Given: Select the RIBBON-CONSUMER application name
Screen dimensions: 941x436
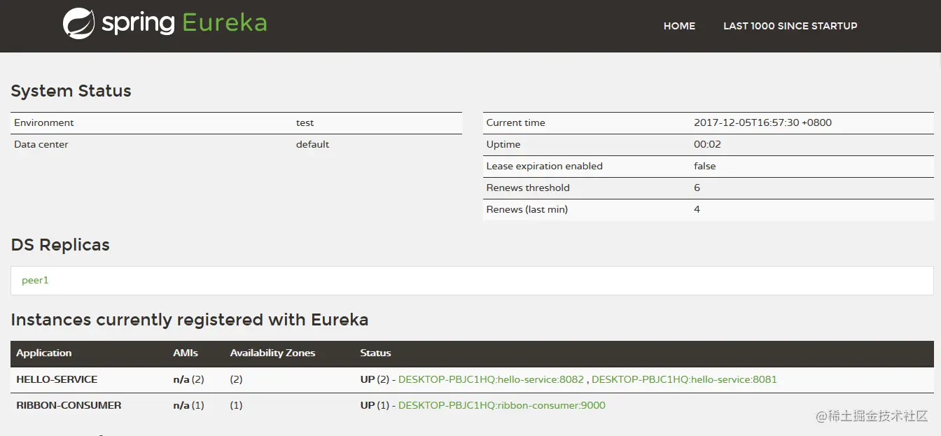Looking at the screenshot, I should 69,405.
